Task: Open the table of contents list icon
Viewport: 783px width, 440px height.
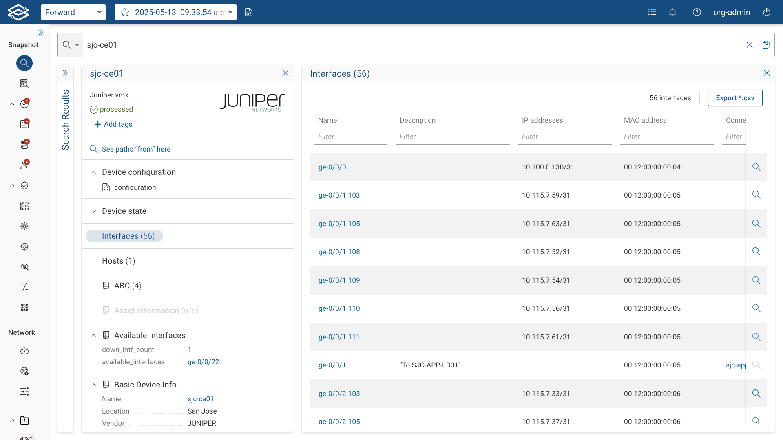Action: [x=652, y=12]
